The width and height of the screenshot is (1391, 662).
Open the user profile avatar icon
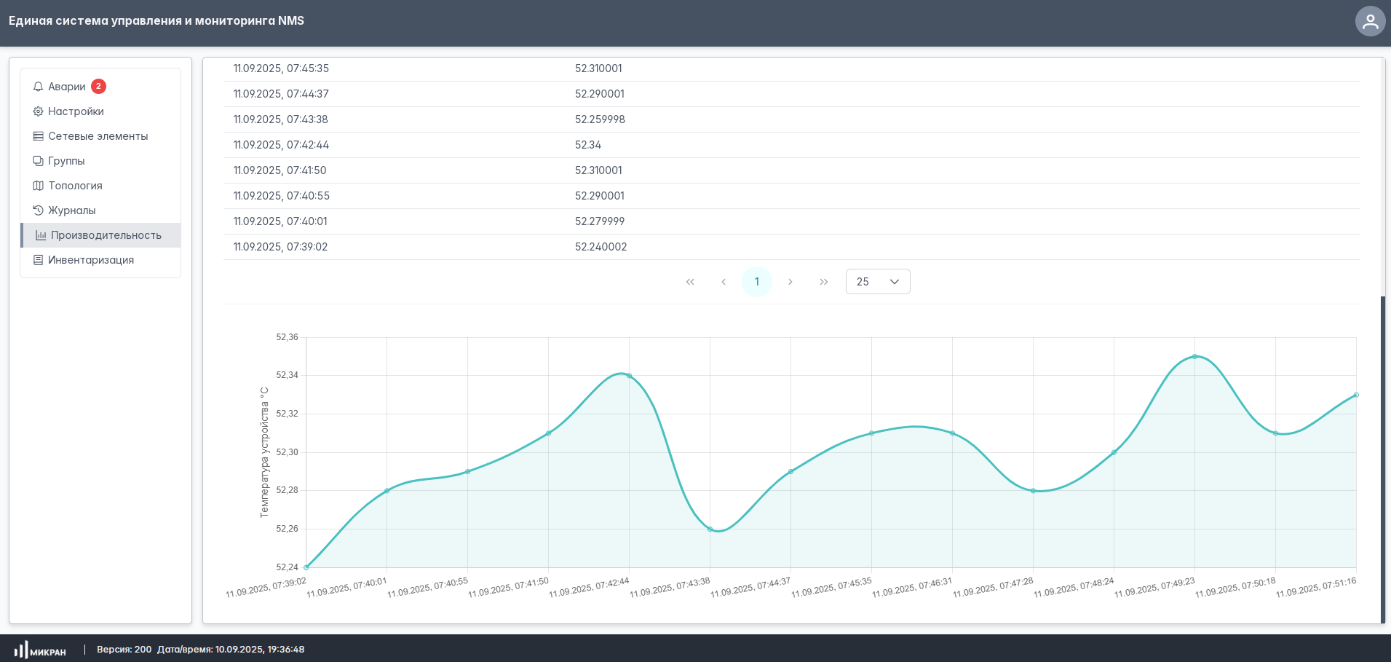click(x=1369, y=21)
